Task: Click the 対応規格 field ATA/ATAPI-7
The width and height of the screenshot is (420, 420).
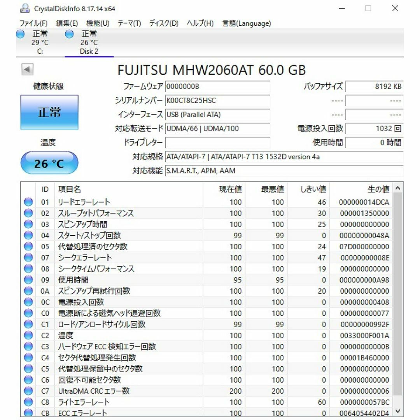Action: (x=284, y=157)
